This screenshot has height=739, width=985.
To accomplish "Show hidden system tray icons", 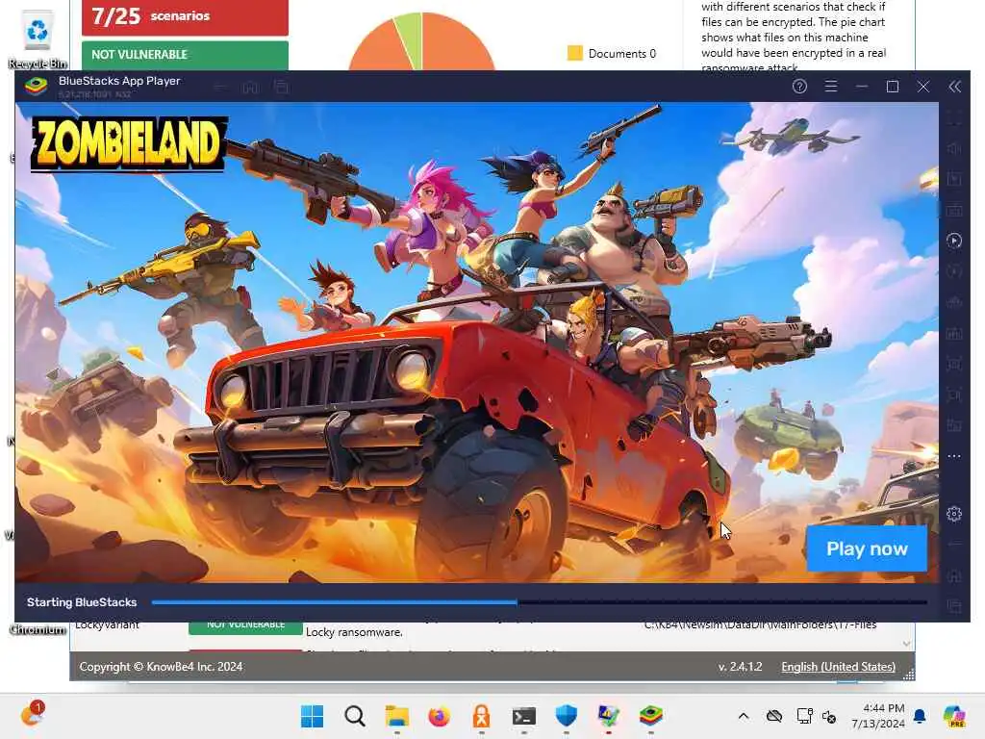I will (744, 716).
